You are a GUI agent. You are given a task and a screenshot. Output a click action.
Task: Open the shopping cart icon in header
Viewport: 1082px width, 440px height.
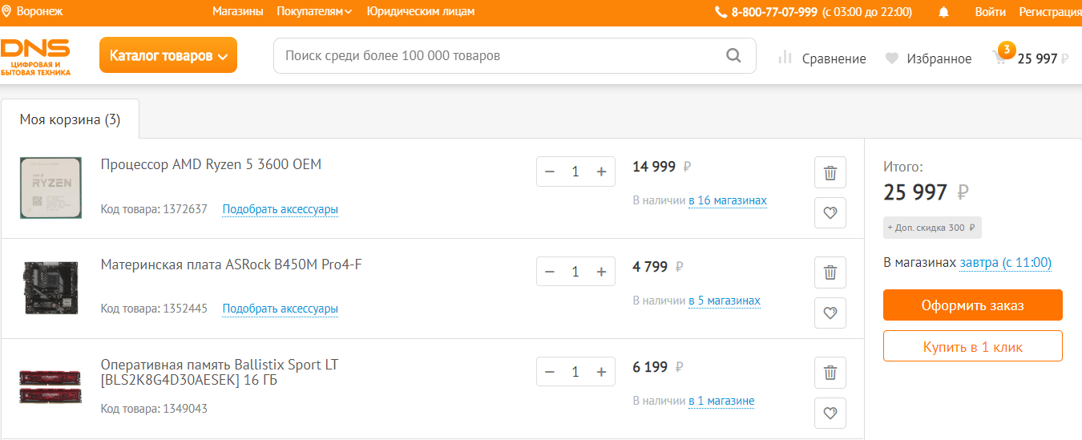coord(999,58)
